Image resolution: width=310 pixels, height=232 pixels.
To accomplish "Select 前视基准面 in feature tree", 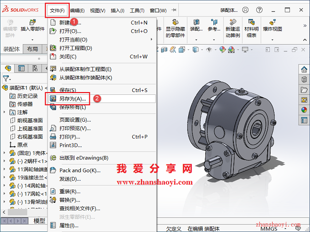I will pos(26,120).
